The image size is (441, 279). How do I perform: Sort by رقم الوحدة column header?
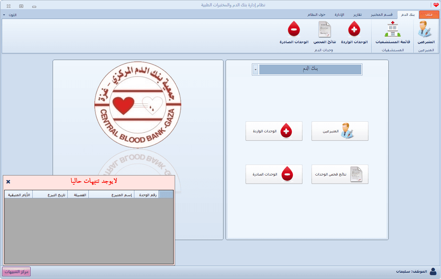[147, 195]
